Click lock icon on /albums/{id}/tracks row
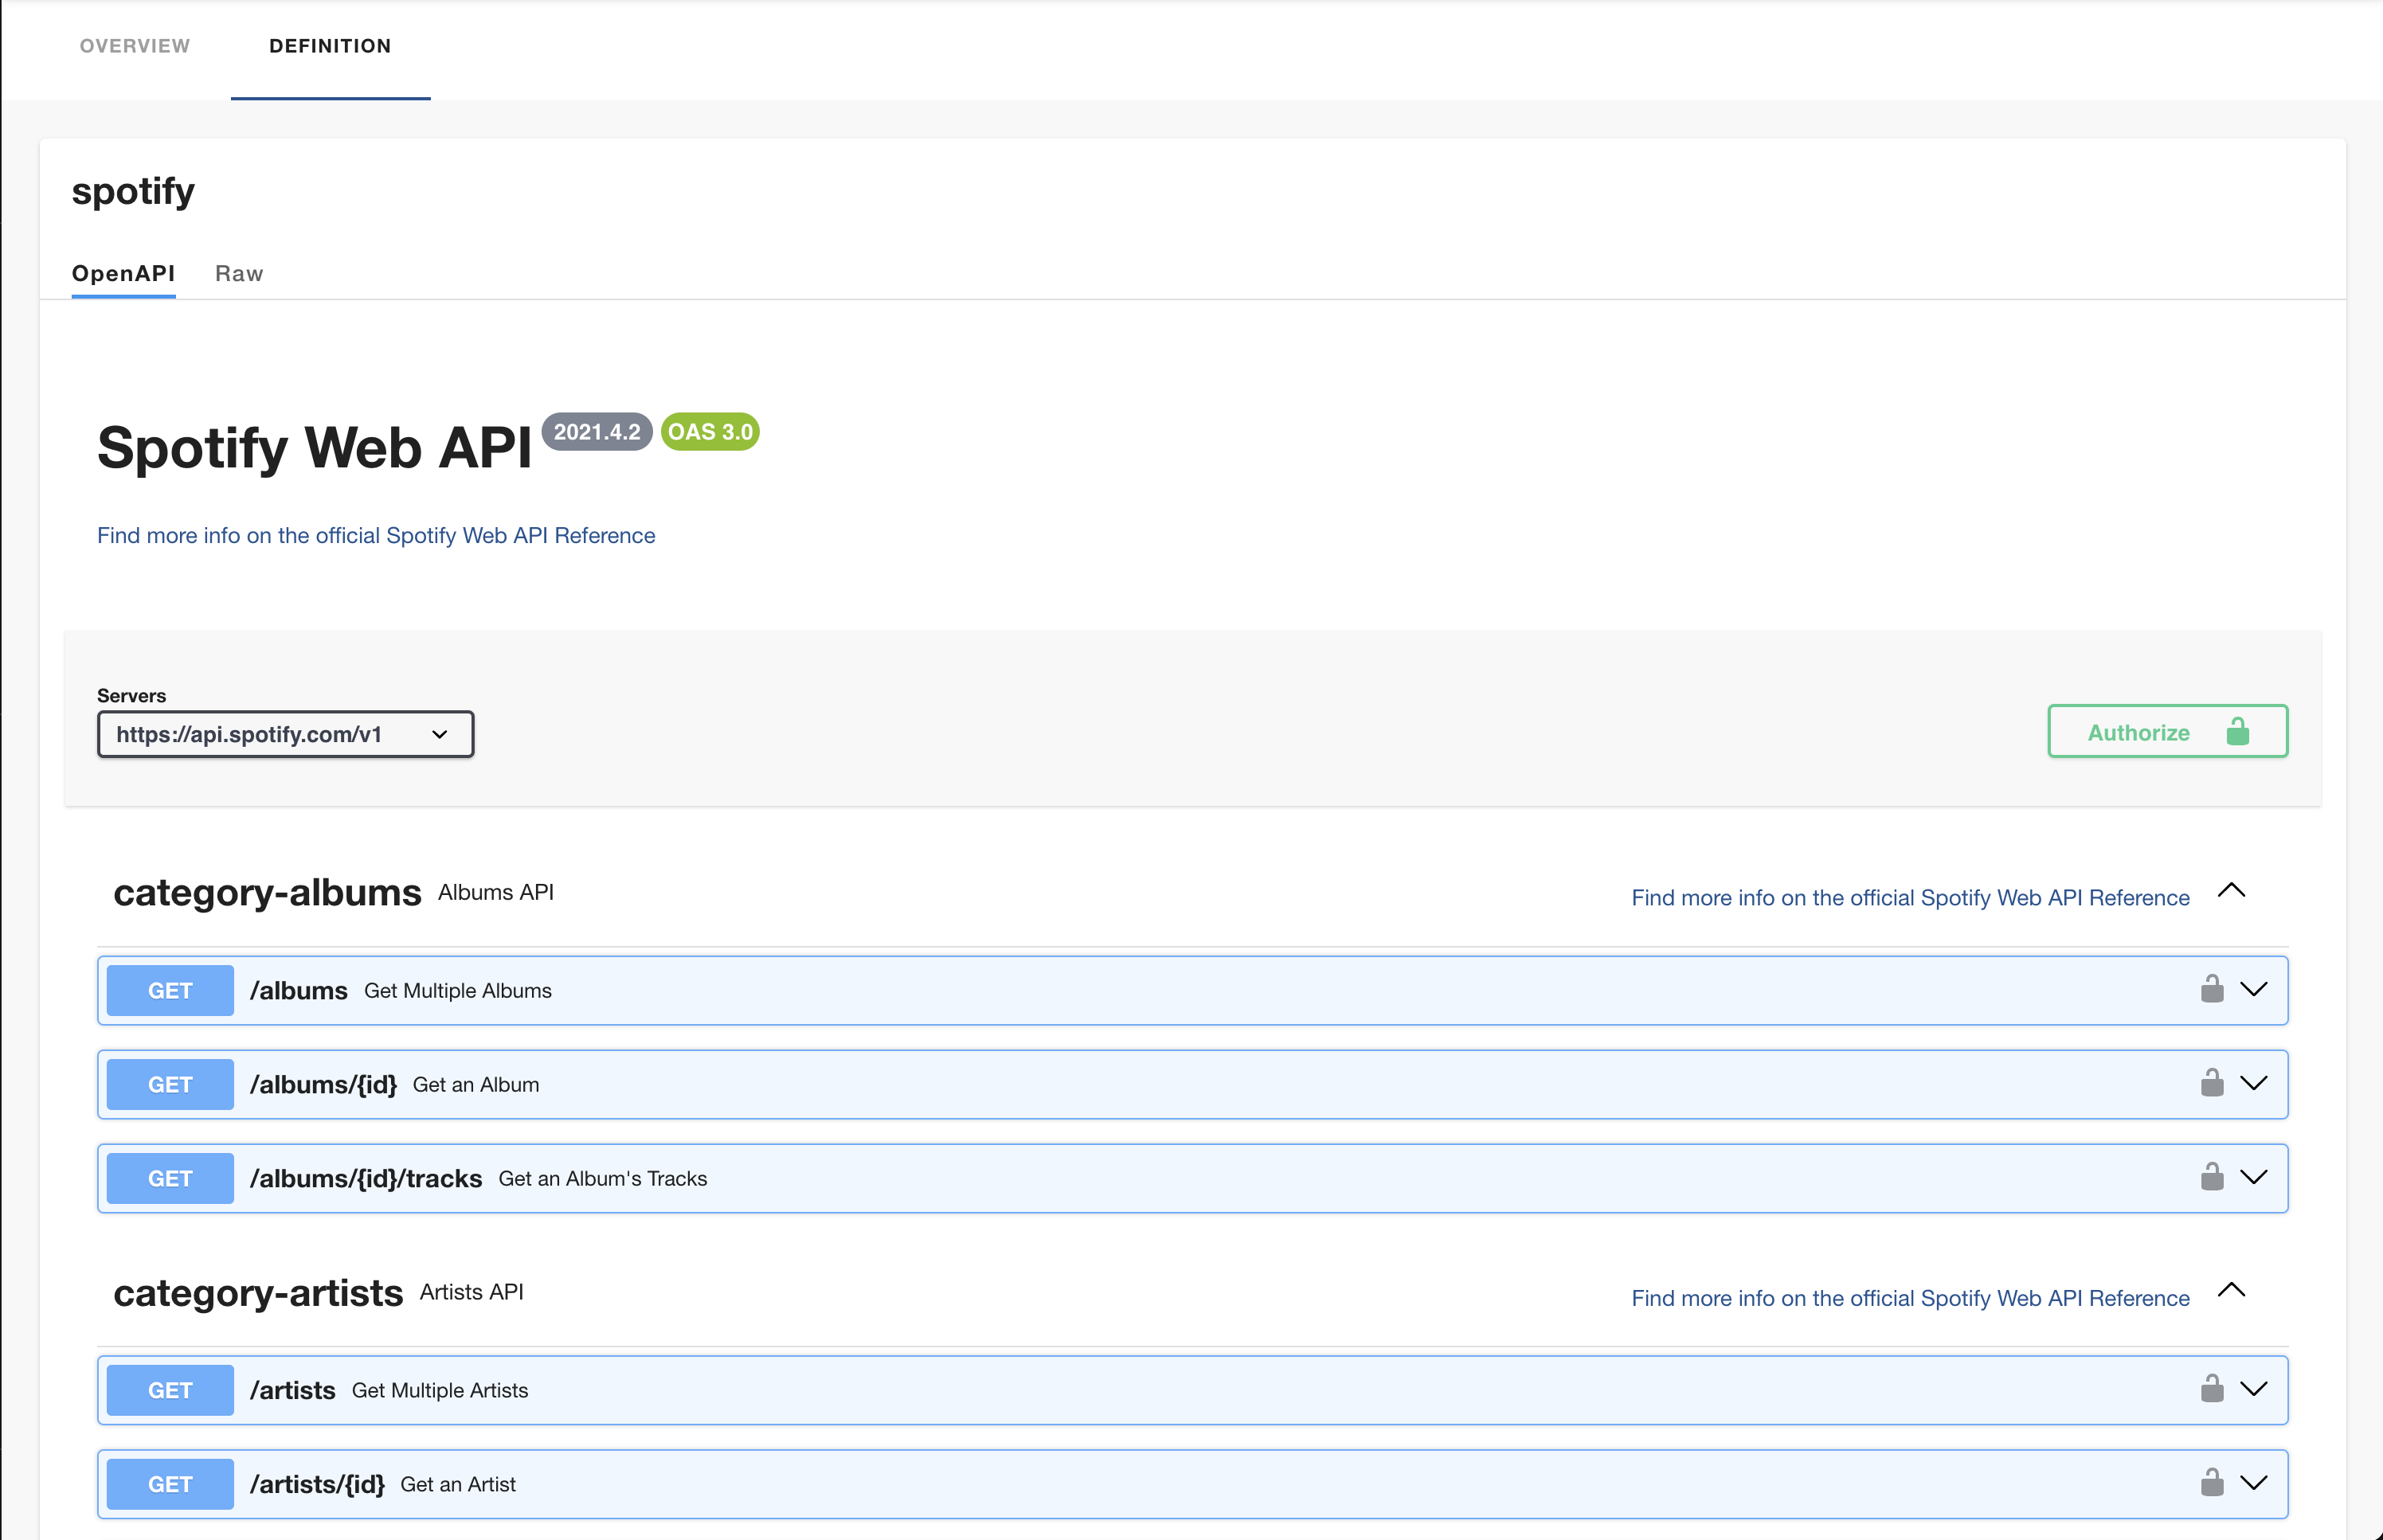2383x1540 pixels. (2211, 1177)
